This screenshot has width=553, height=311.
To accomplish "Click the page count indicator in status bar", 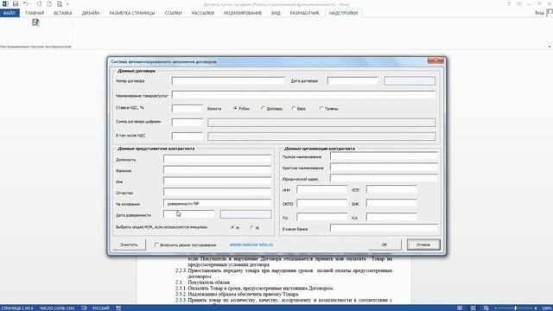I will coord(17,308).
